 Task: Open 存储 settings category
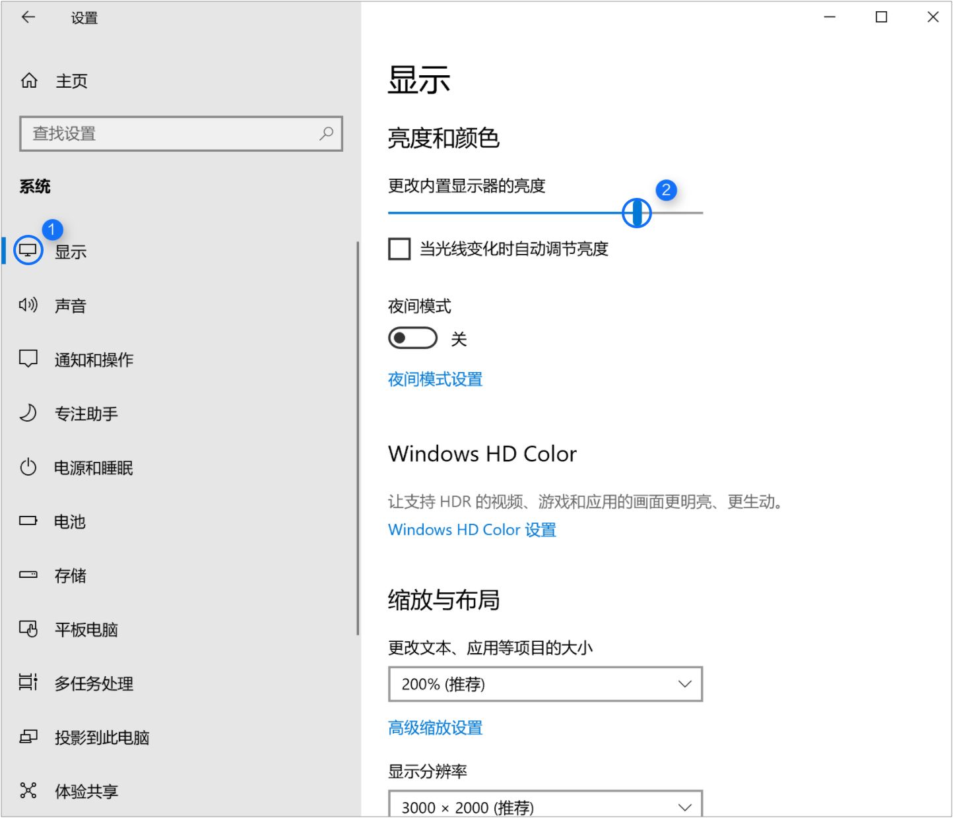coord(70,576)
